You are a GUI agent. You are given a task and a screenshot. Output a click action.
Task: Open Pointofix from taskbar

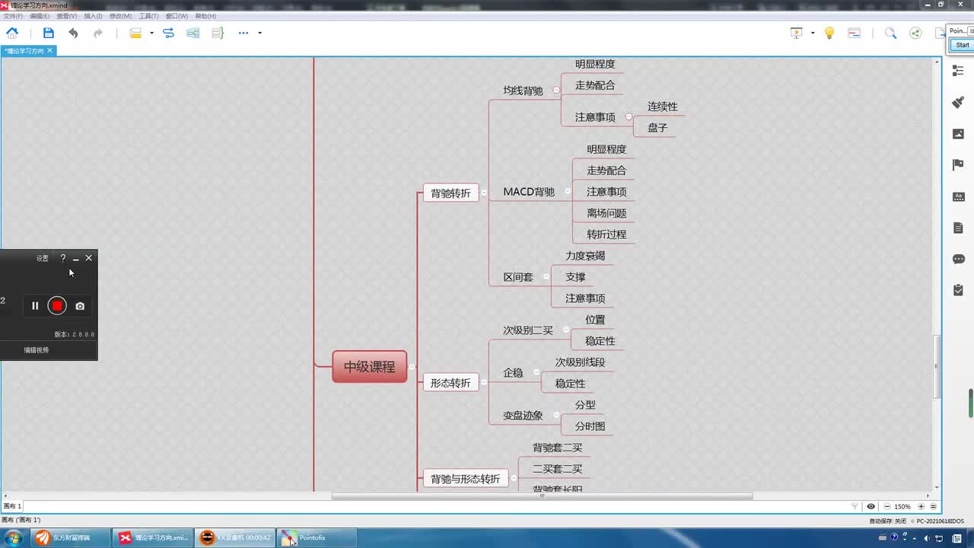click(316, 537)
